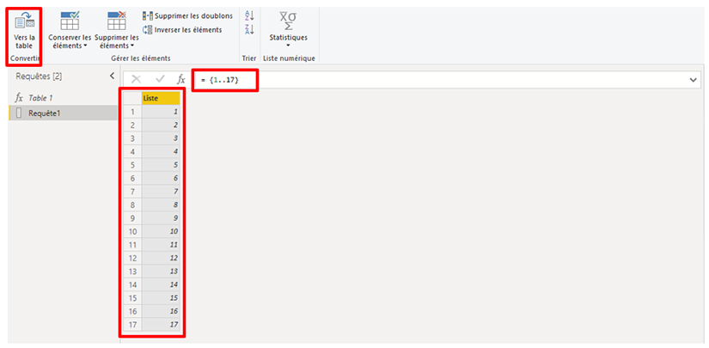
Task: Click the fx function icon in formula bar
Action: click(180, 79)
